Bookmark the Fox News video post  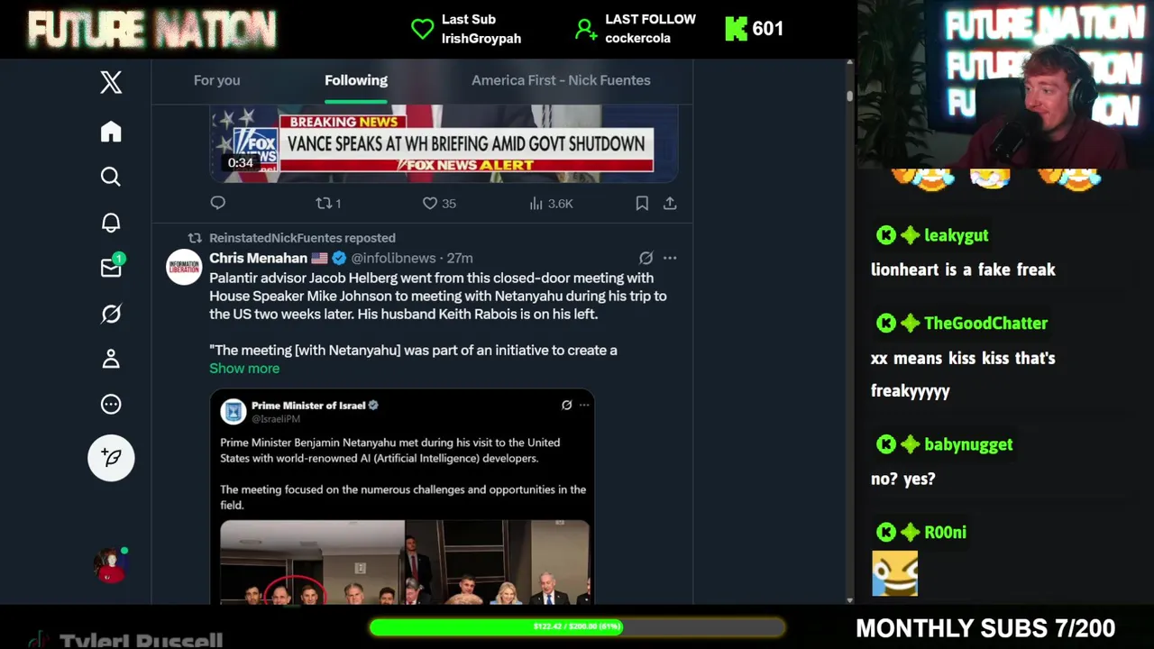coord(642,204)
